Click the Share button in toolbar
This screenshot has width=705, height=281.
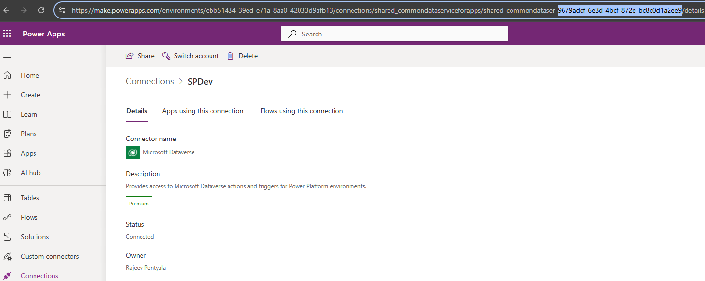click(140, 56)
